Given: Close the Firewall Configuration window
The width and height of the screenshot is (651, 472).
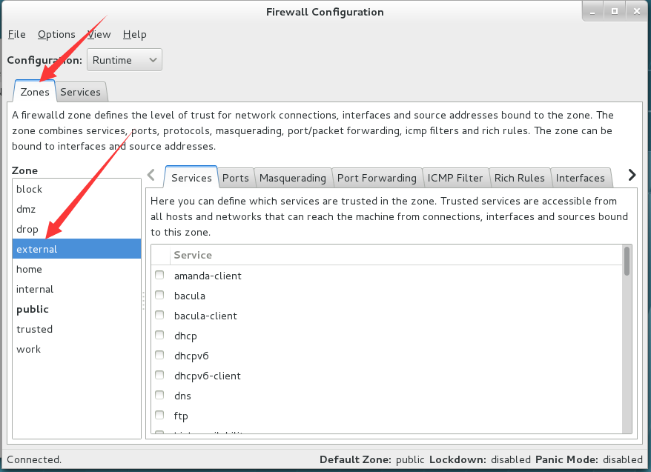Looking at the screenshot, I should click(636, 12).
